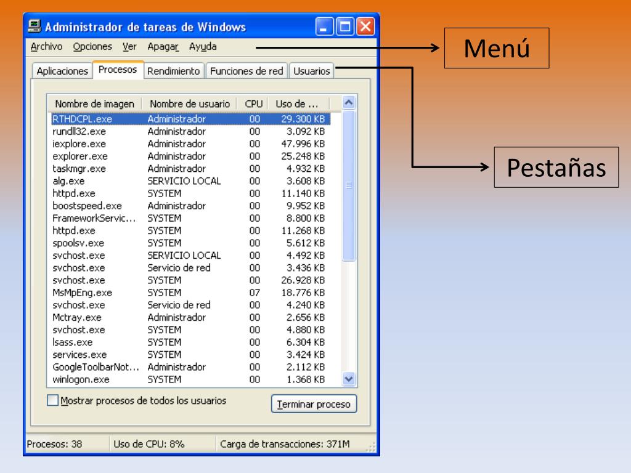The image size is (631, 473).
Task: Select the winlogon.exe process
Action: [191, 379]
